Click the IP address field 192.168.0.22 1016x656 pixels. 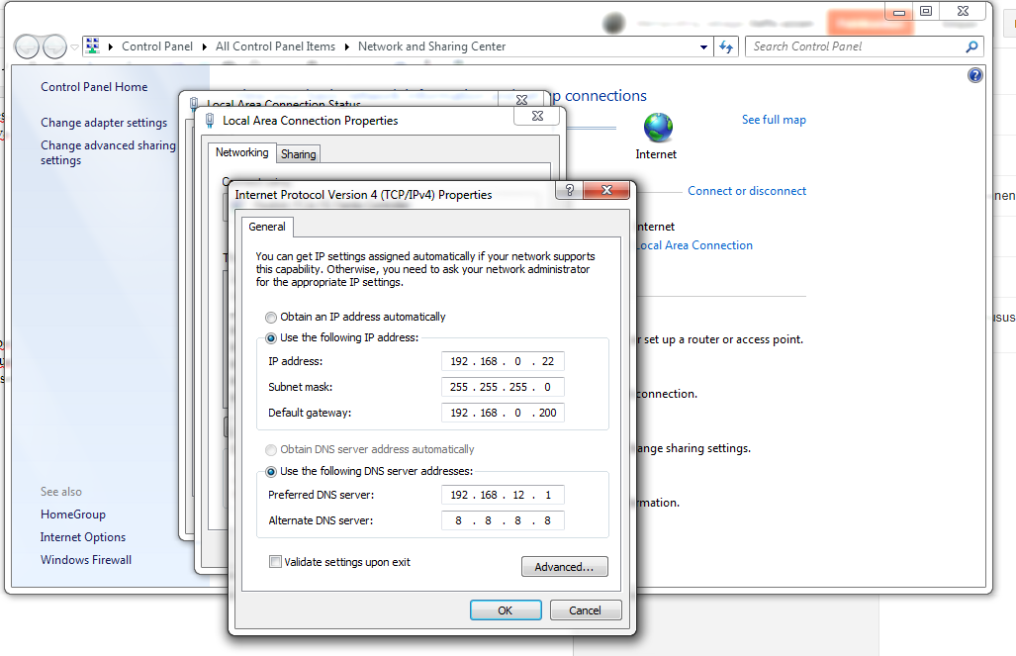503,361
